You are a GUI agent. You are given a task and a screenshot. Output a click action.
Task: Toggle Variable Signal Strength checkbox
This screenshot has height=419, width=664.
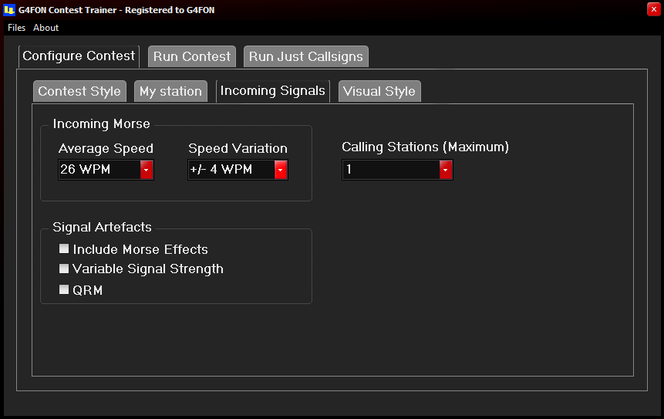(x=64, y=269)
